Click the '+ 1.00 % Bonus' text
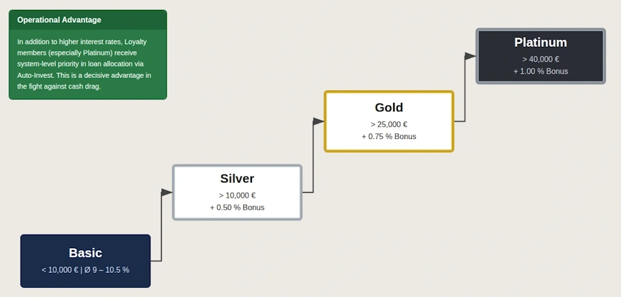621x297 pixels. (541, 71)
